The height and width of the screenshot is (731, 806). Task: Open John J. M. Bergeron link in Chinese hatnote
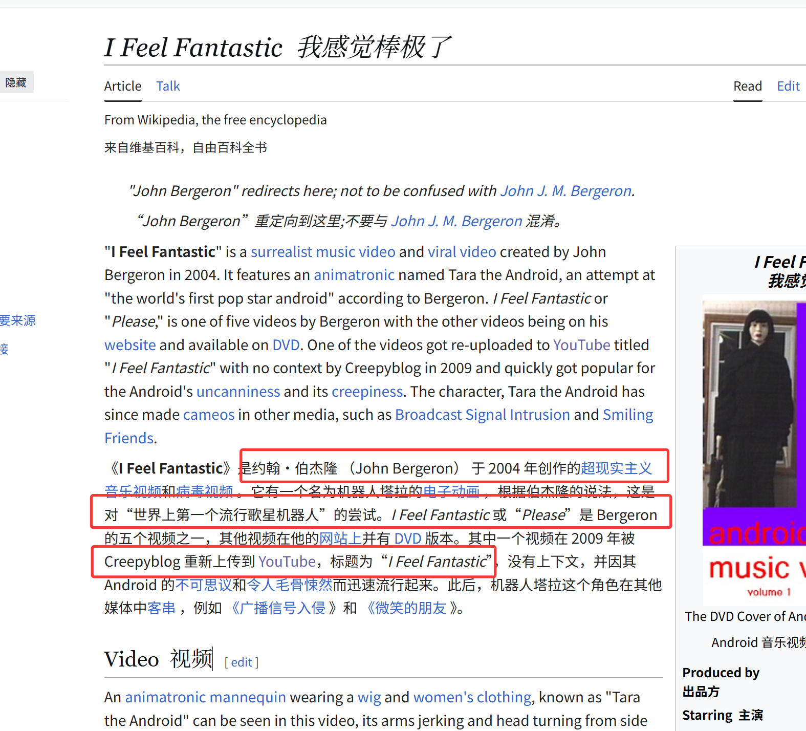[456, 221]
